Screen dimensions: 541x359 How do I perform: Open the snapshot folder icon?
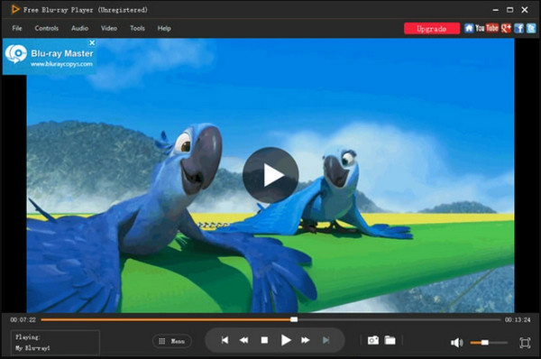pyautogui.click(x=390, y=340)
